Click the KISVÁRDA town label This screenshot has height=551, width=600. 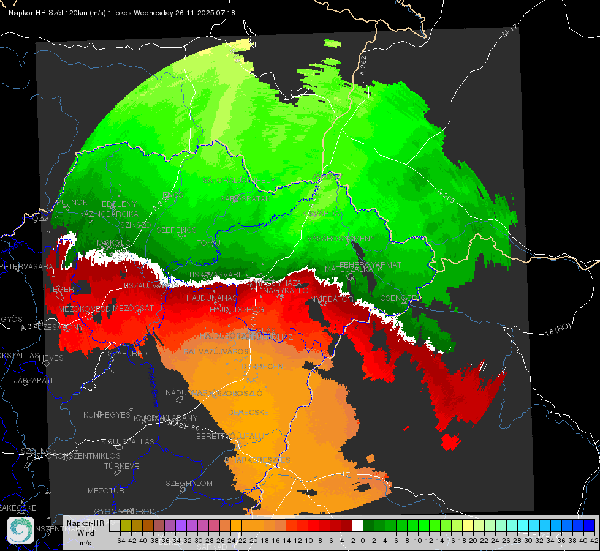[x=321, y=214]
